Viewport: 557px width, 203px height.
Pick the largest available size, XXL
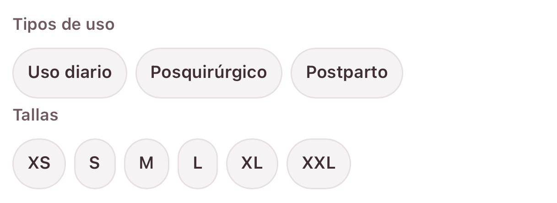pyautogui.click(x=319, y=163)
